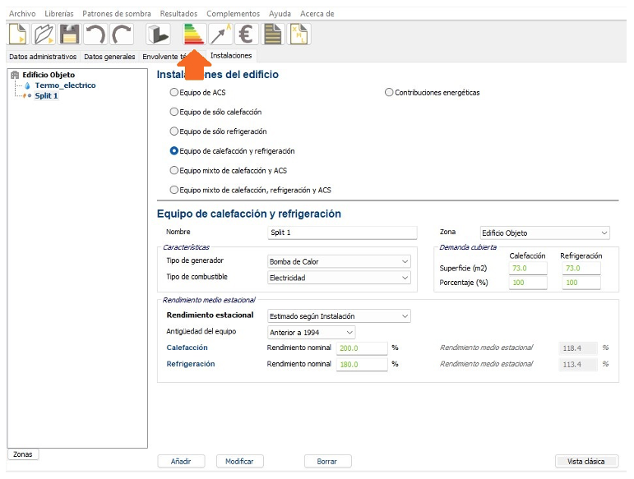Switch to the Datos generales tab
The image size is (634, 479).
(109, 57)
